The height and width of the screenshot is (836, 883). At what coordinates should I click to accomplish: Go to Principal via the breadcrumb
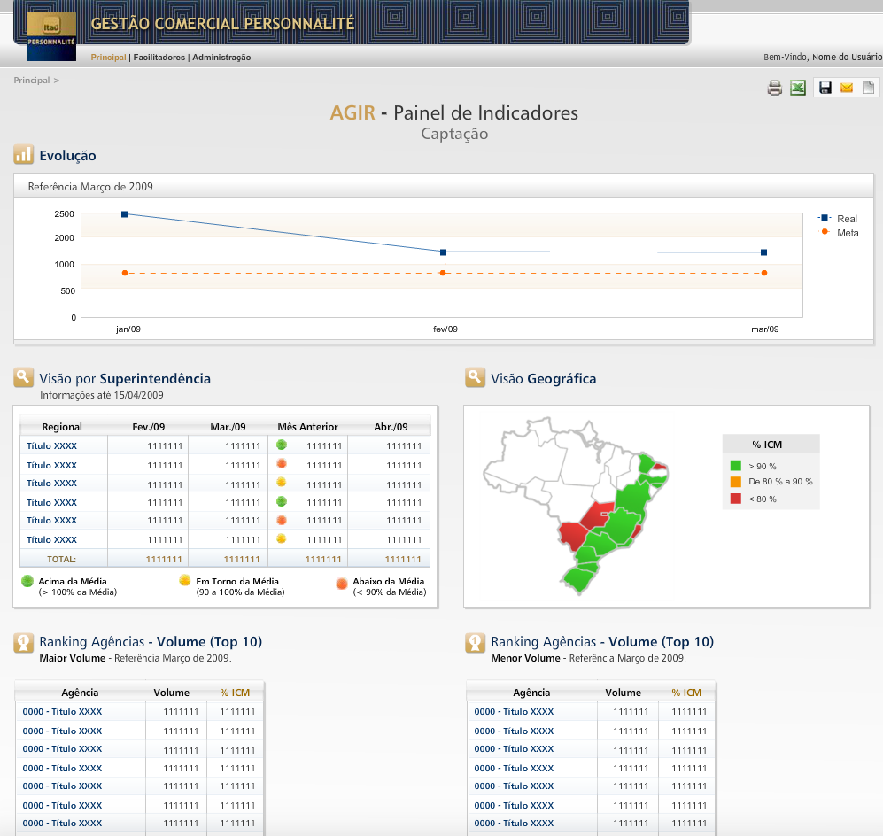point(32,81)
